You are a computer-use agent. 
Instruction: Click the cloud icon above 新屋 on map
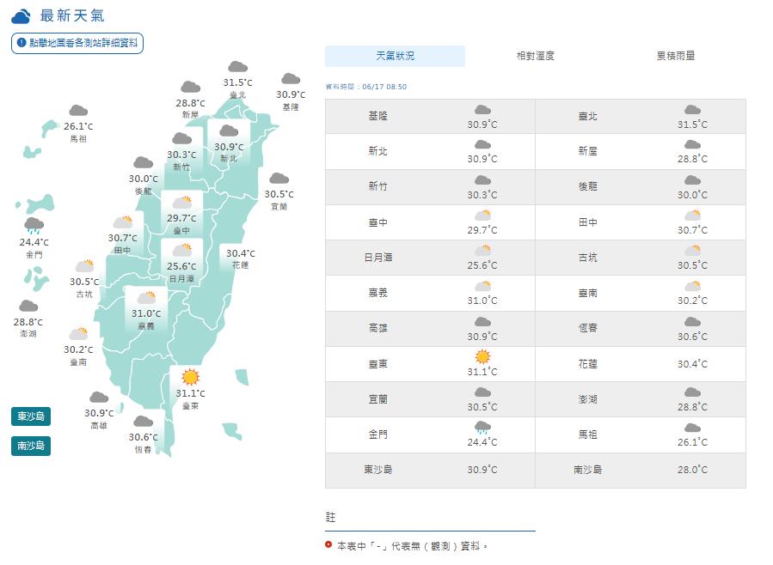[190, 87]
